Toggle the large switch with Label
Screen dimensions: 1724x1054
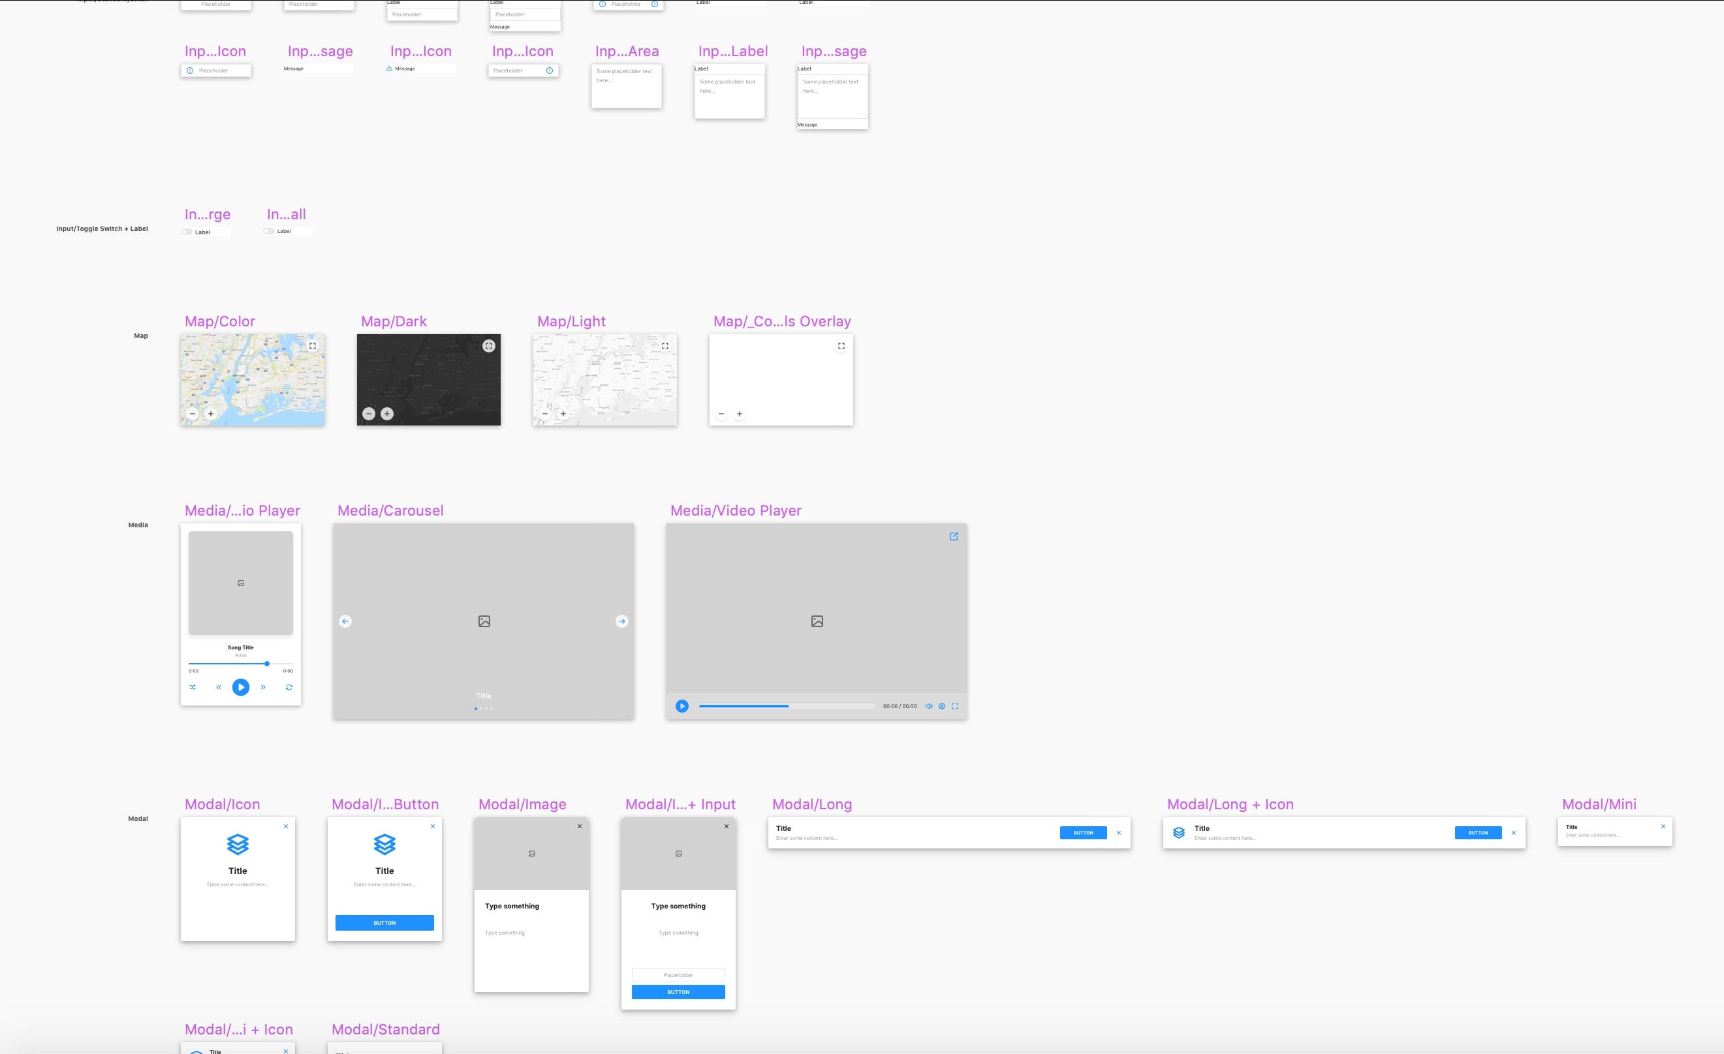pos(187,232)
